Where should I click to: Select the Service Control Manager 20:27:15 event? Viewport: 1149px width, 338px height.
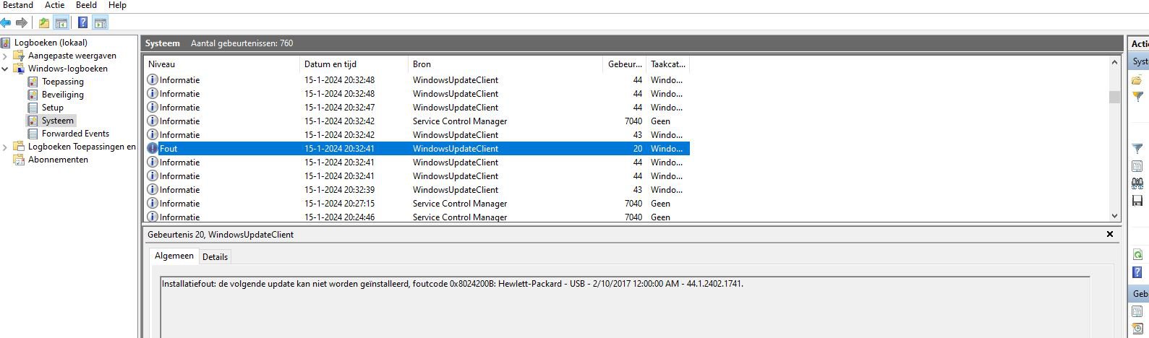coord(417,204)
